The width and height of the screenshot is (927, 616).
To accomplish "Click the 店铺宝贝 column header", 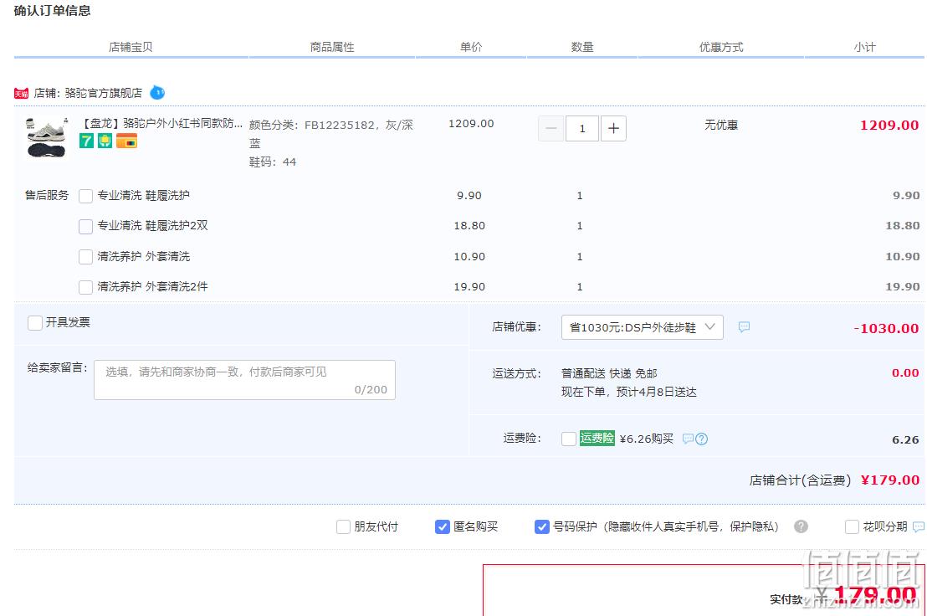I will [131, 48].
